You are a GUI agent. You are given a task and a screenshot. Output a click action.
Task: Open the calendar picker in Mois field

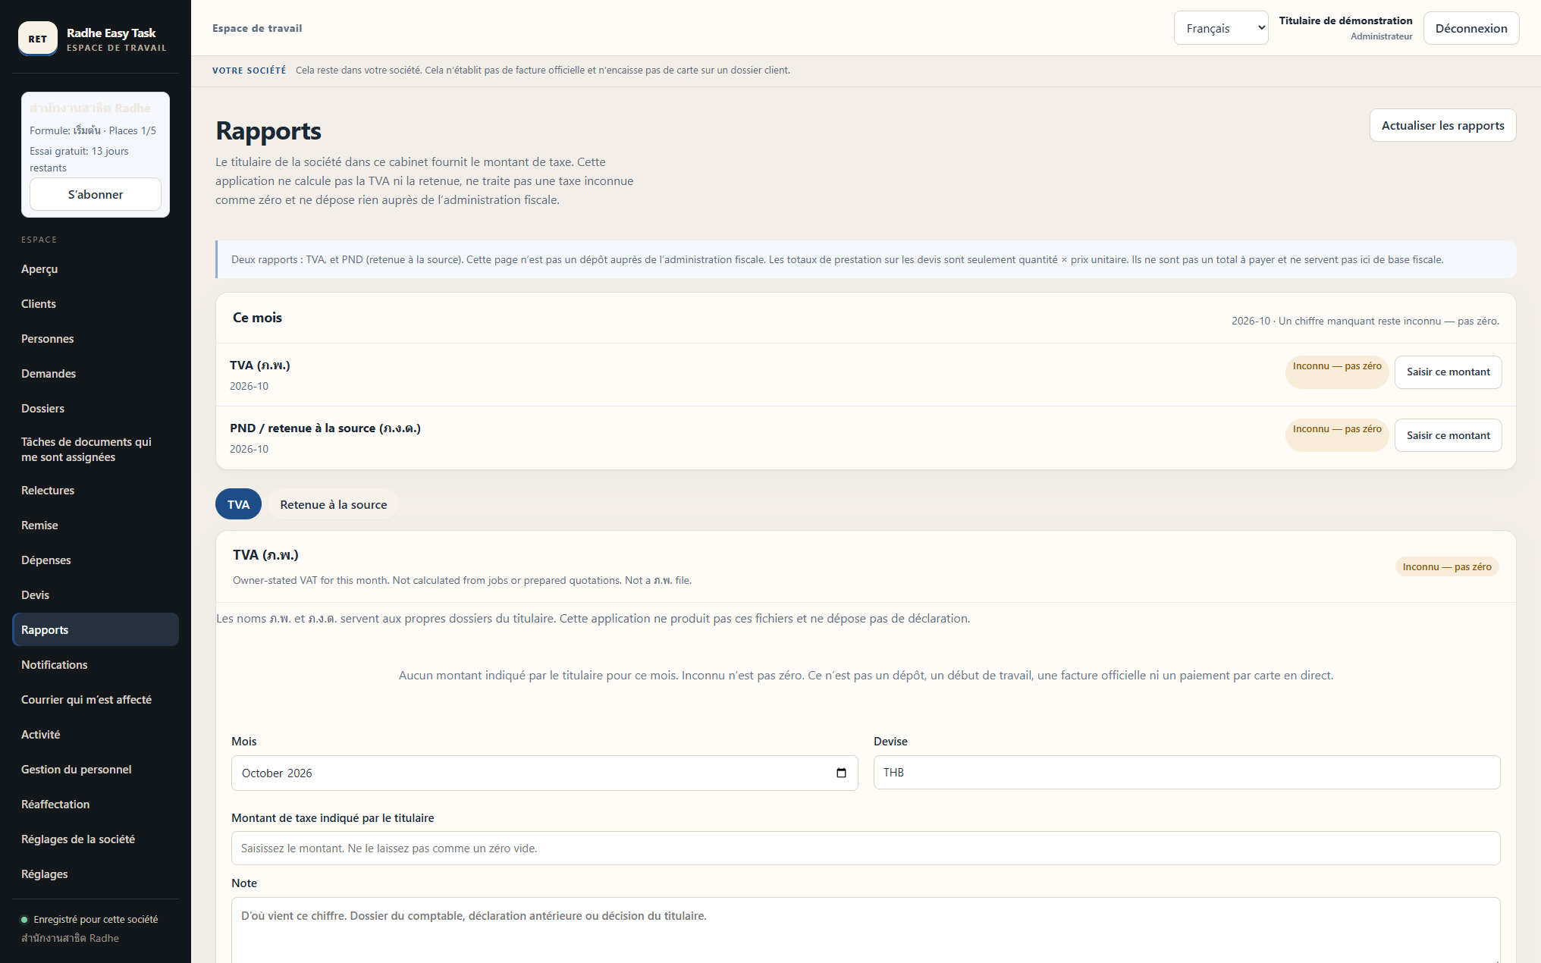[x=841, y=773]
